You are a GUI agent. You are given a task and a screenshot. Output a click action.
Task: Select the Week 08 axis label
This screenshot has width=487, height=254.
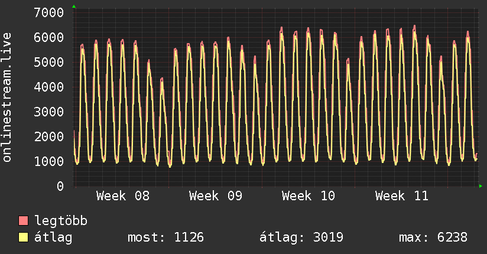123,196
